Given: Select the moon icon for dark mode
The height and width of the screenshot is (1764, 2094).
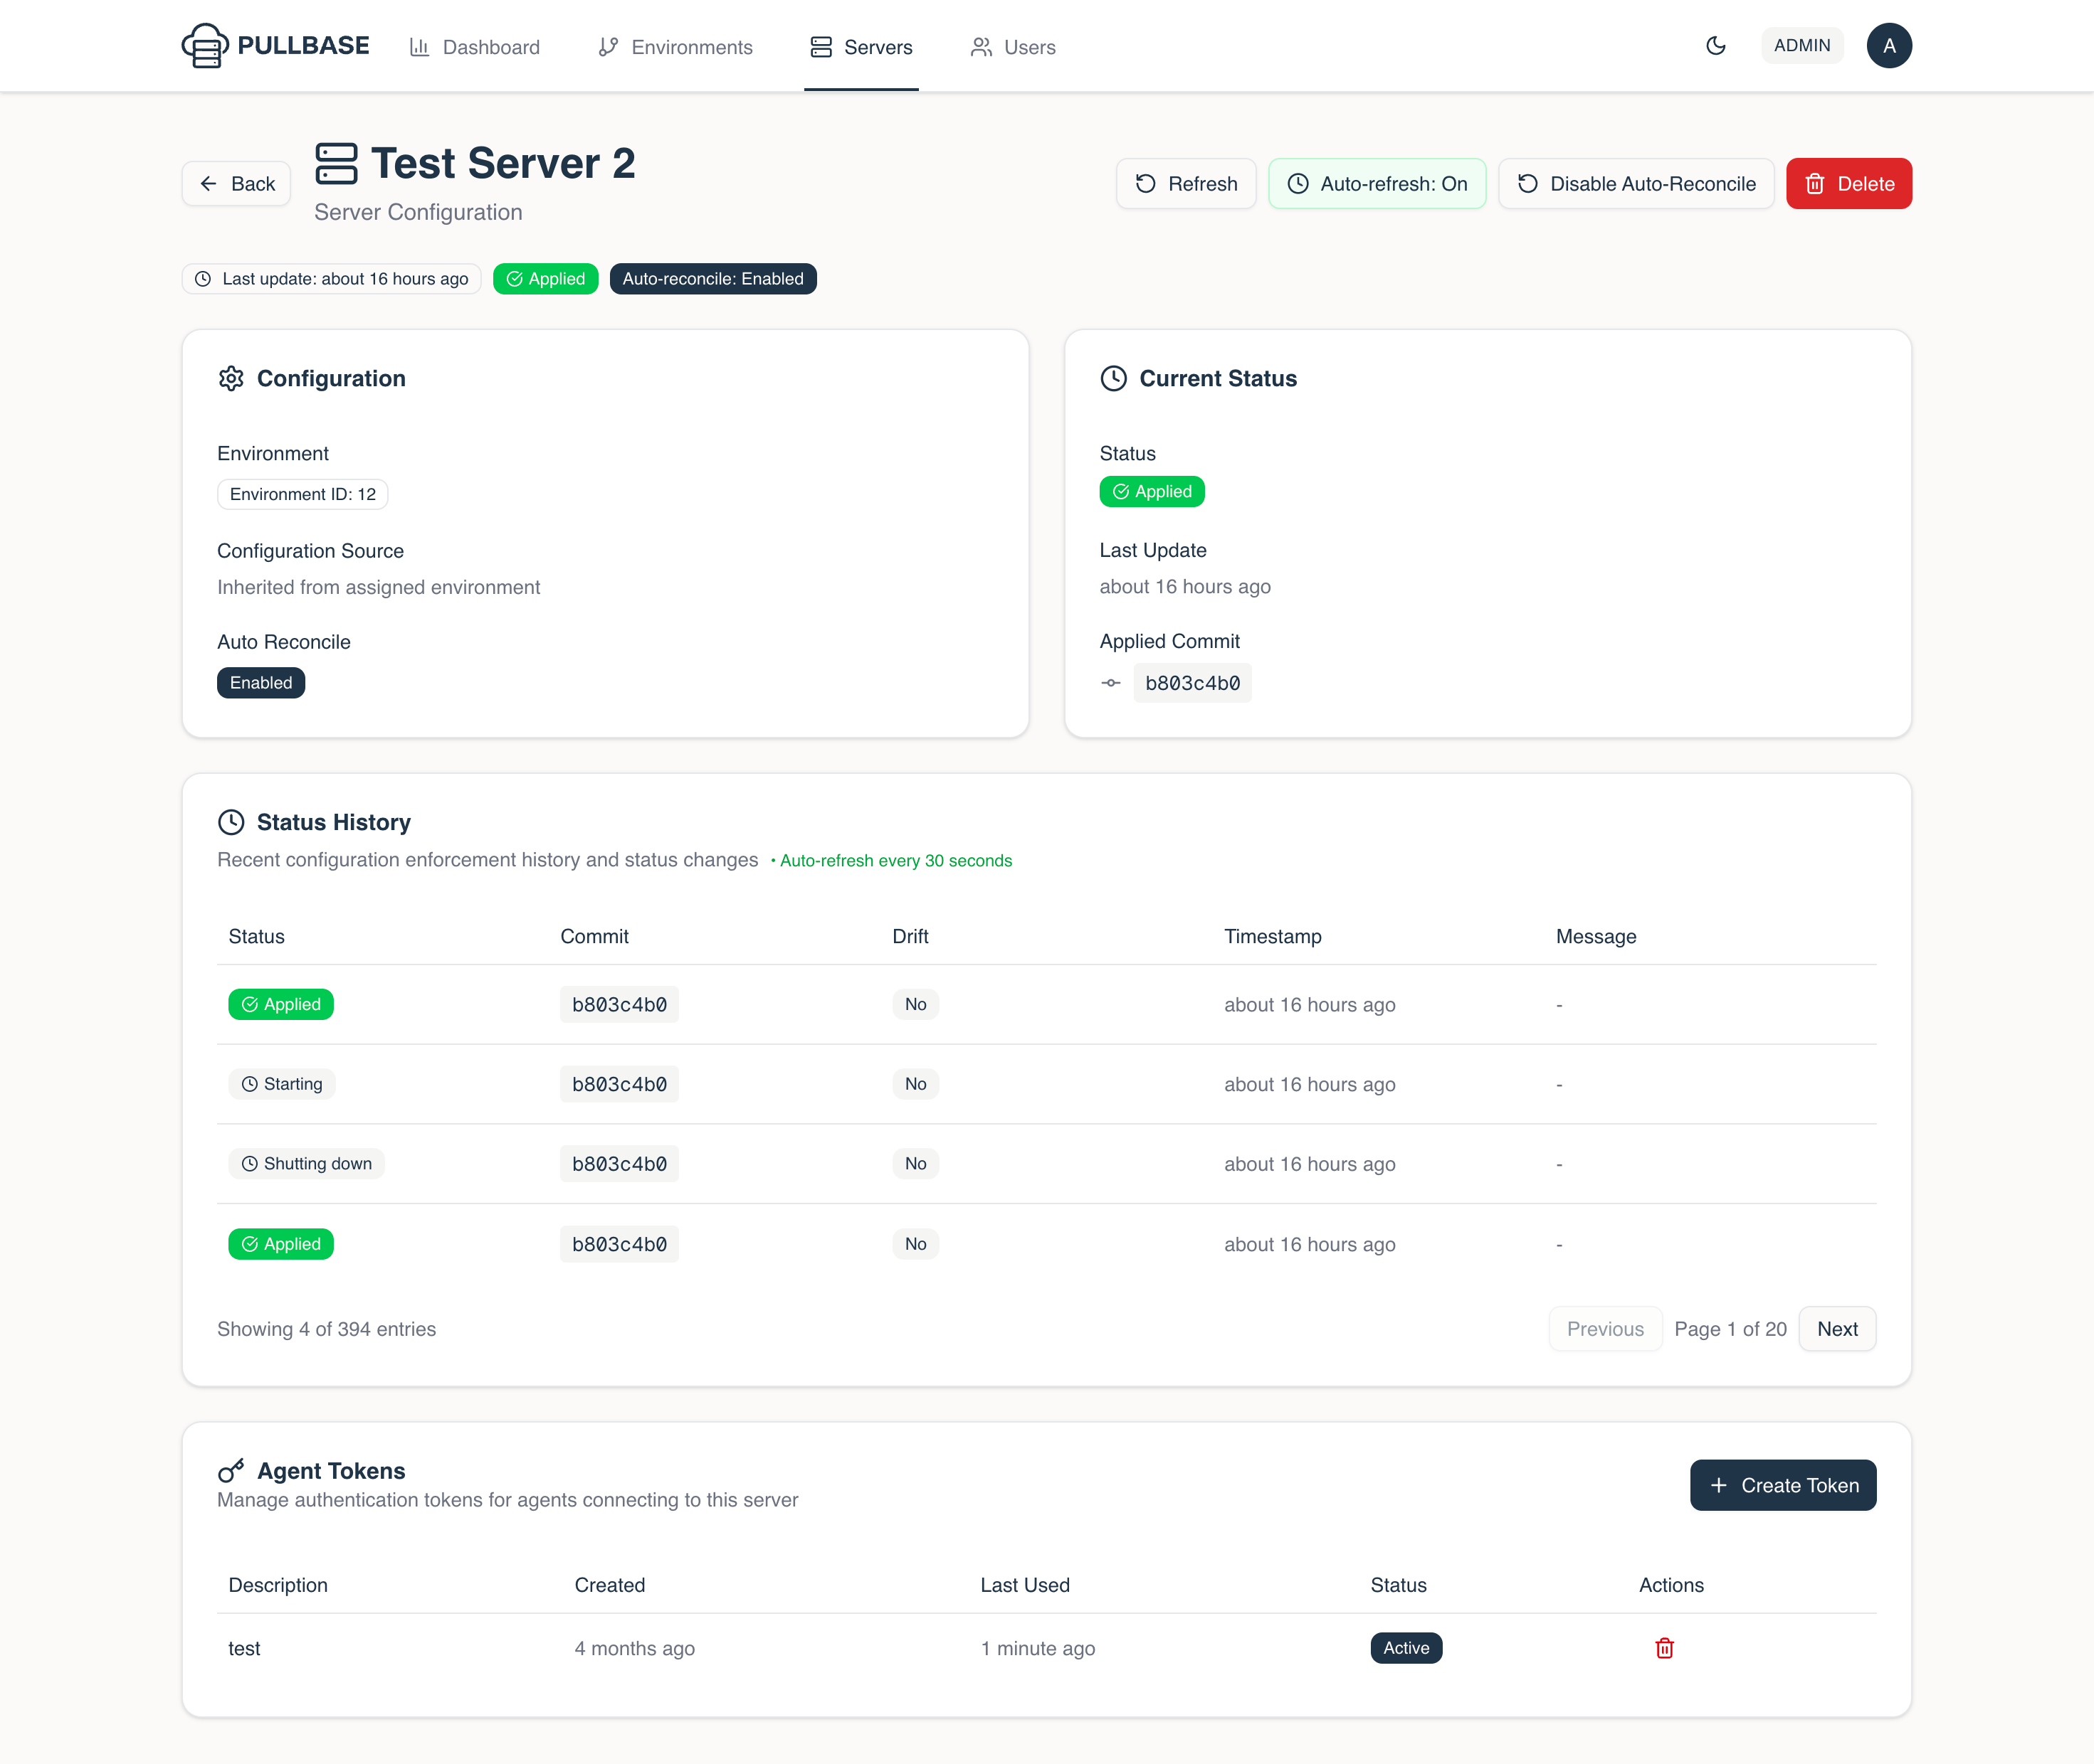Looking at the screenshot, I should tap(1716, 45).
